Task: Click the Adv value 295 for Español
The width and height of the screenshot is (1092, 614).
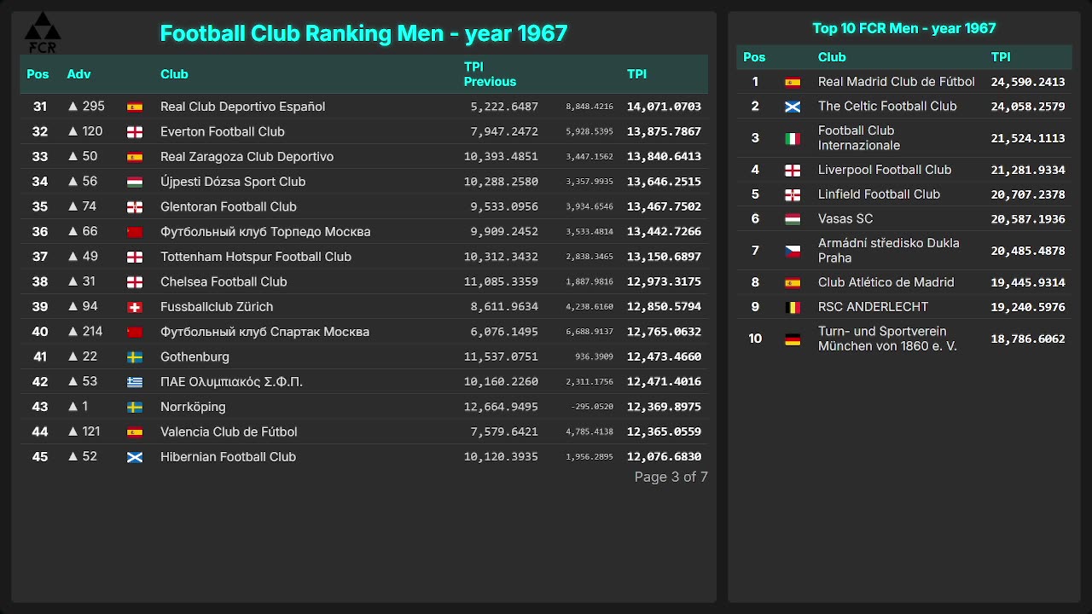Action: [94, 107]
